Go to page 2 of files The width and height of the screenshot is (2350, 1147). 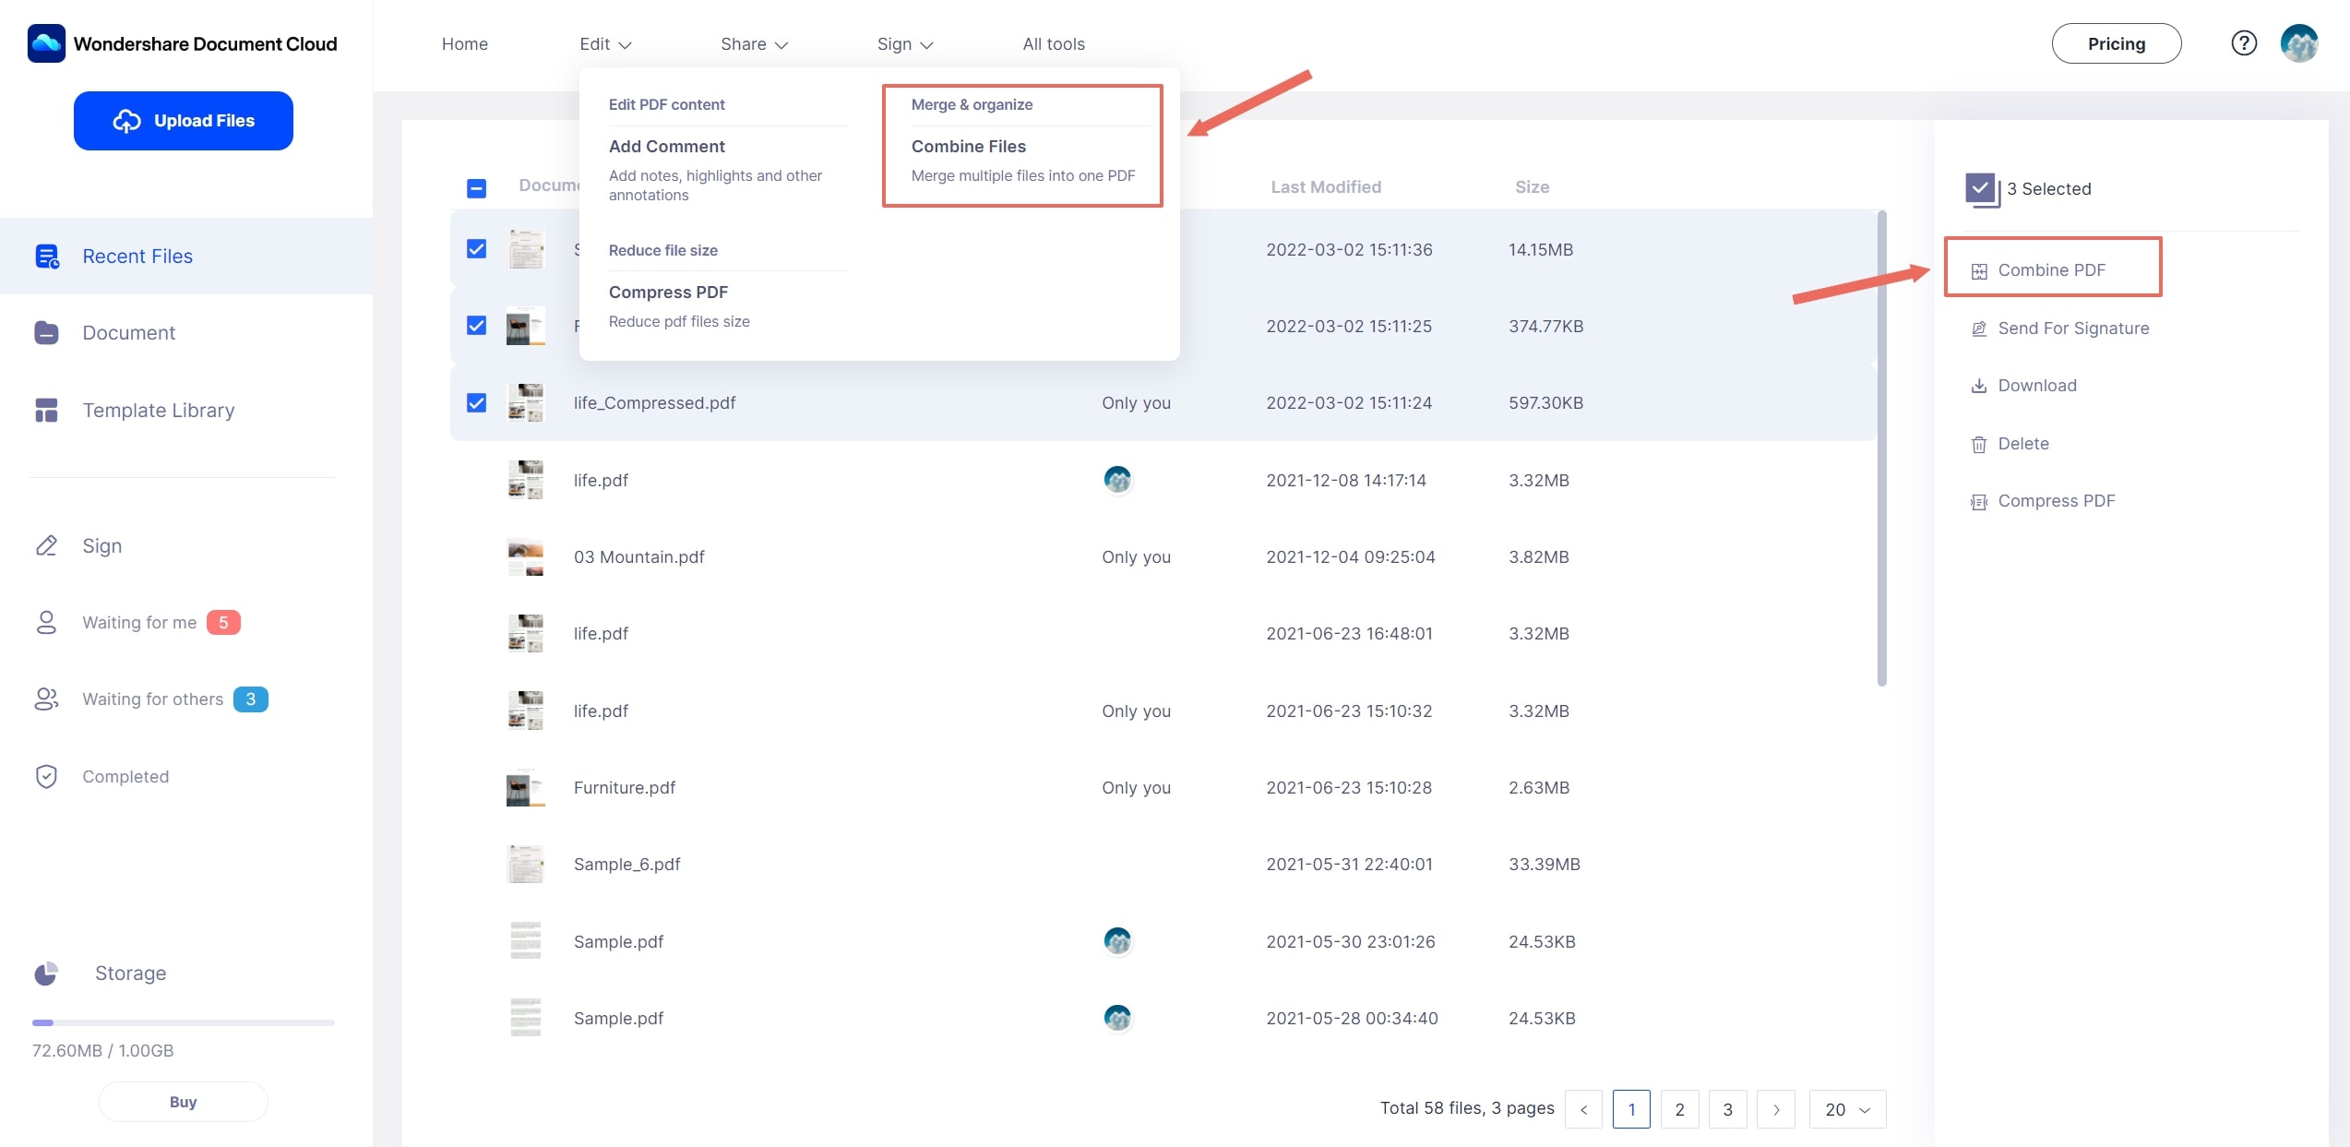point(1679,1109)
